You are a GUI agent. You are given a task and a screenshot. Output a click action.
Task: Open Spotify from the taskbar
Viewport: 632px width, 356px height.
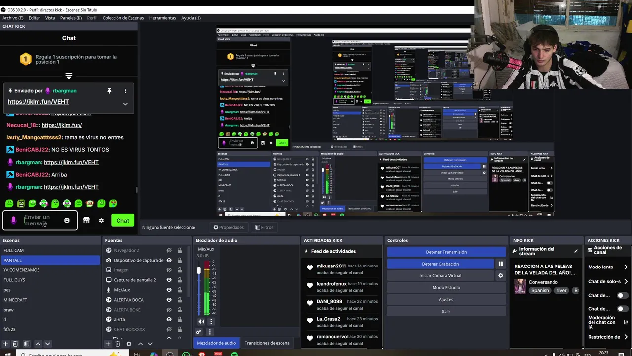(235, 354)
